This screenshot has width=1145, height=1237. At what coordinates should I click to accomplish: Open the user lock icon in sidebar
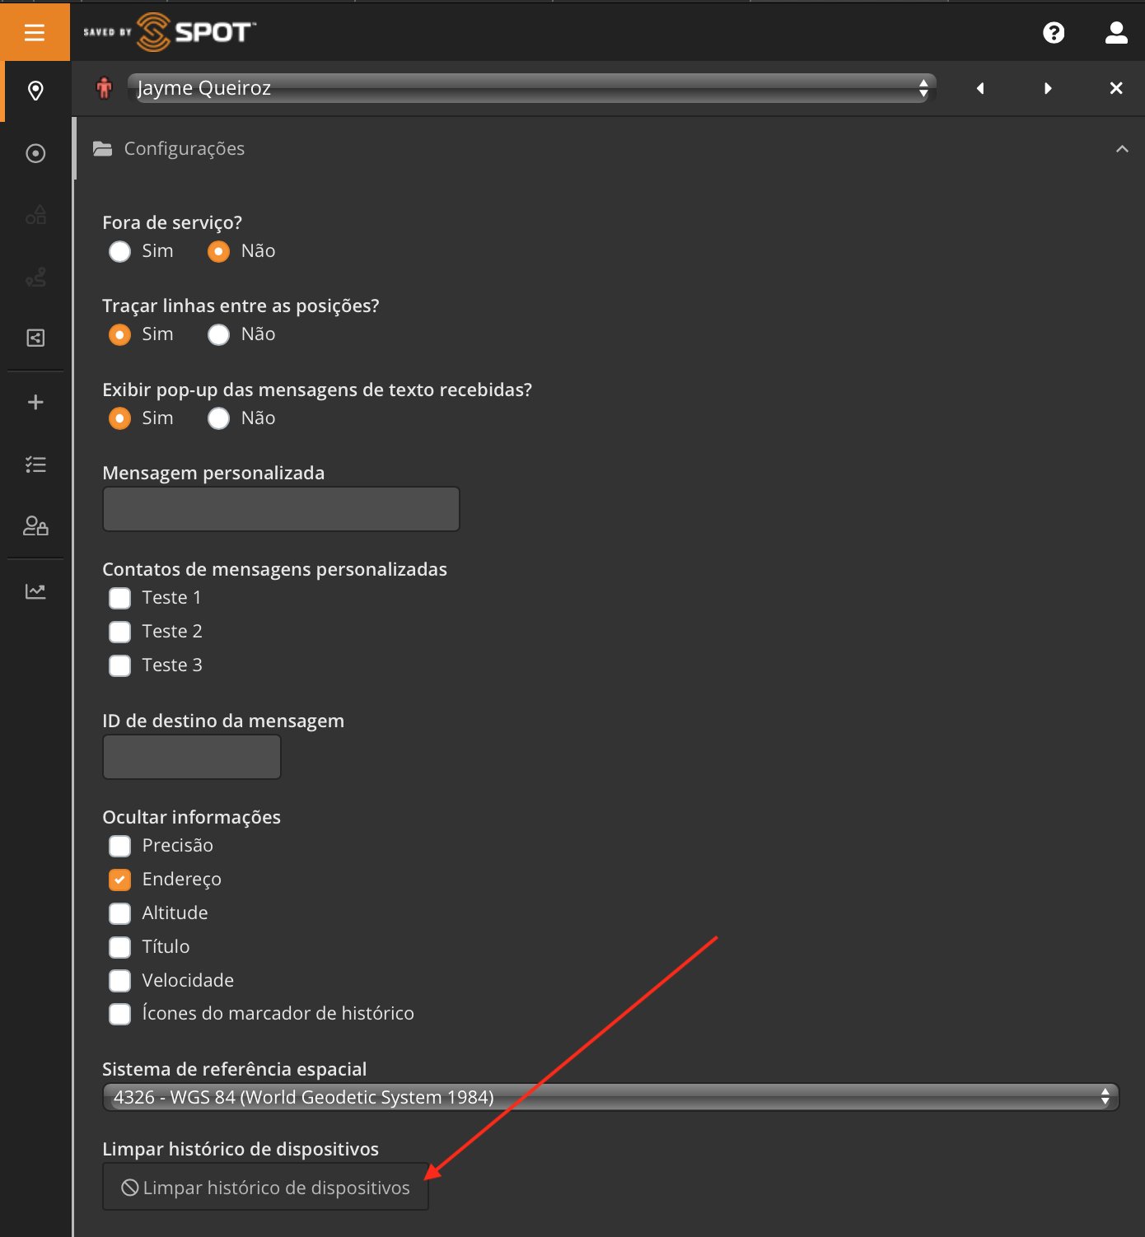click(x=35, y=525)
